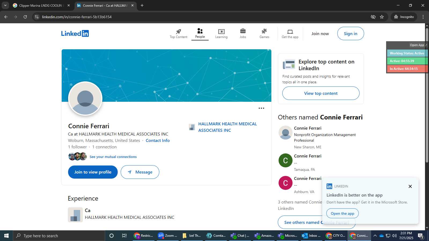The image size is (429, 241).
Task: Open the profile more options menu
Action: pos(261,108)
